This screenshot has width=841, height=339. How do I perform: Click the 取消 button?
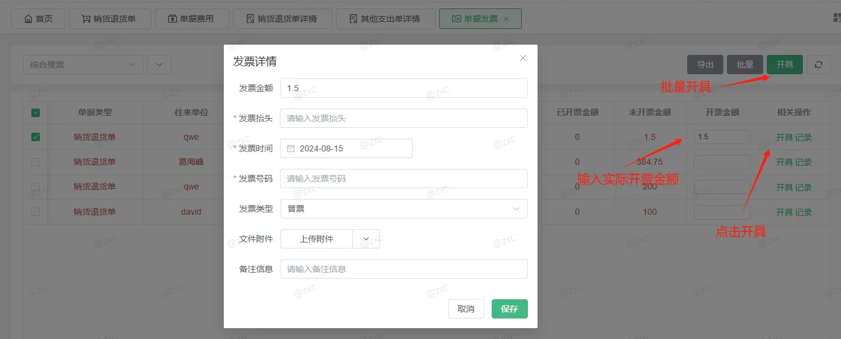(466, 309)
